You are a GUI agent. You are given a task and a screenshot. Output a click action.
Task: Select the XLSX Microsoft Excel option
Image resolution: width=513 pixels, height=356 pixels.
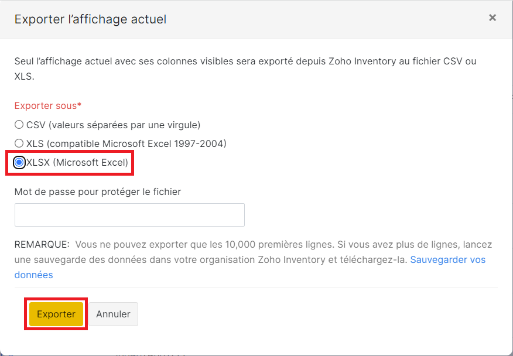point(18,162)
